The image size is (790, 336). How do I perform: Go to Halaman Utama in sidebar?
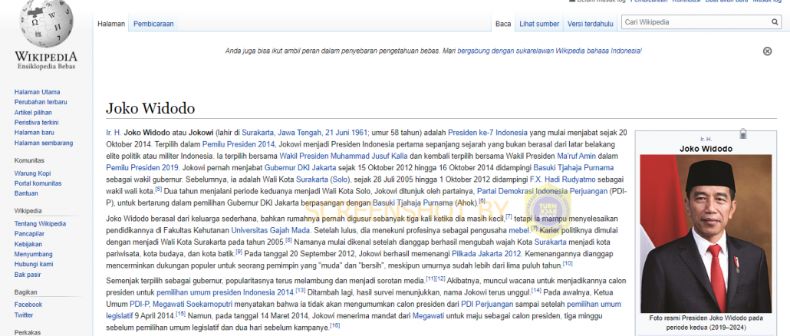pos(37,92)
